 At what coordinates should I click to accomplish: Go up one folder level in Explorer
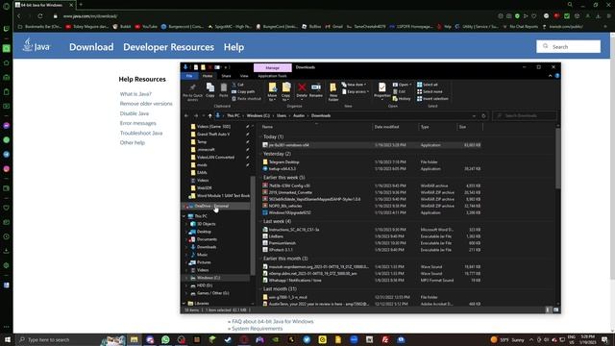coord(209,115)
